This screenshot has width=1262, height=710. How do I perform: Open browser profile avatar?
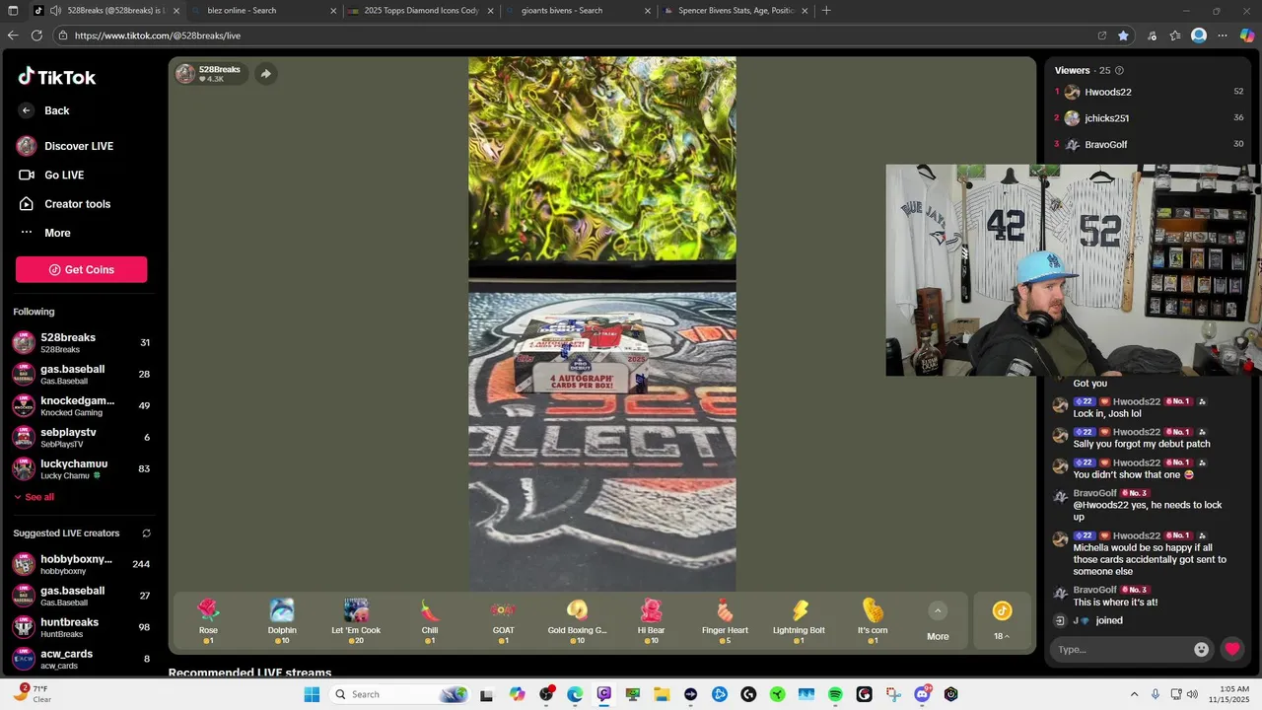(1199, 35)
